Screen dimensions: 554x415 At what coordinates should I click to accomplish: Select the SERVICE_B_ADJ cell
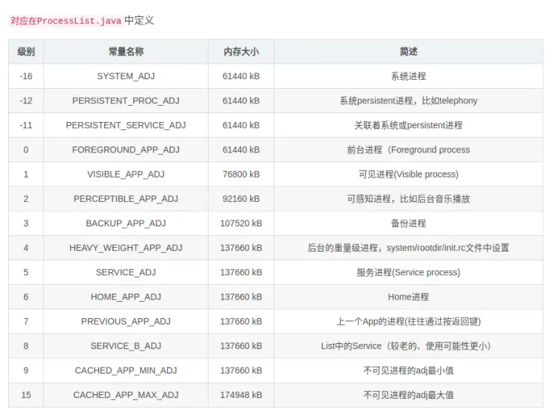tap(126, 345)
